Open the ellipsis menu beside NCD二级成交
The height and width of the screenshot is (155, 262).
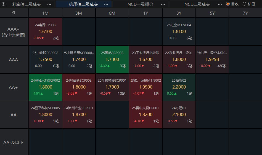point(220,4)
